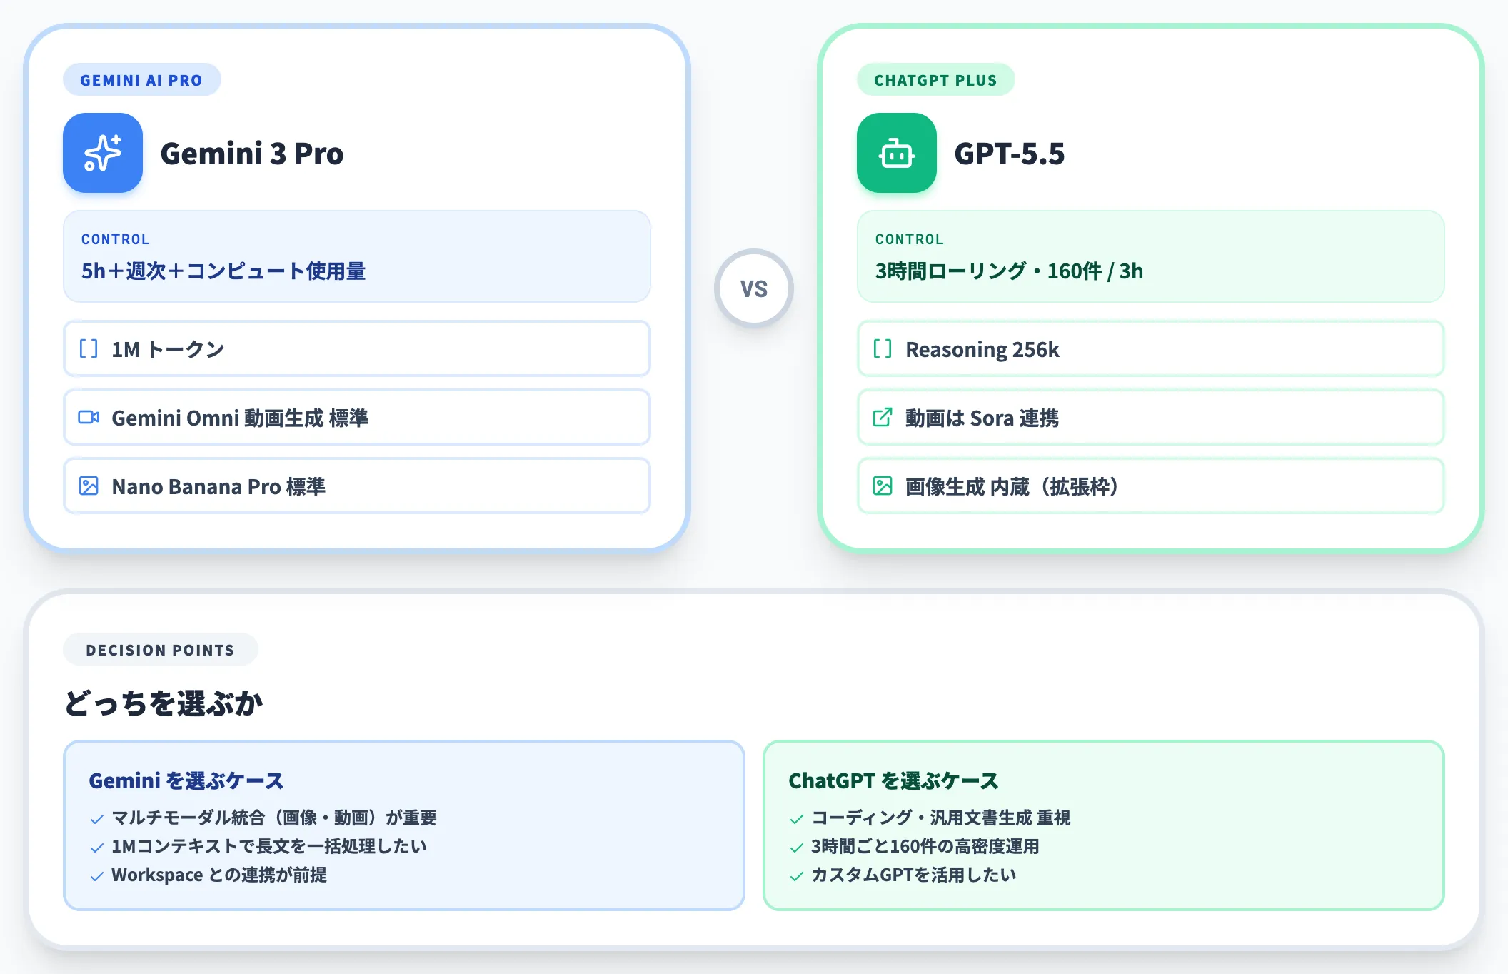
Task: Click the CHATGPT PLUS badge
Action: pyautogui.click(x=935, y=80)
